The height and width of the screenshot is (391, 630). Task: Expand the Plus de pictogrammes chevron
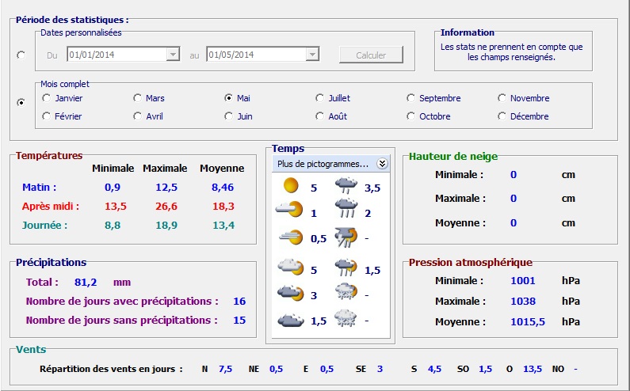point(382,164)
